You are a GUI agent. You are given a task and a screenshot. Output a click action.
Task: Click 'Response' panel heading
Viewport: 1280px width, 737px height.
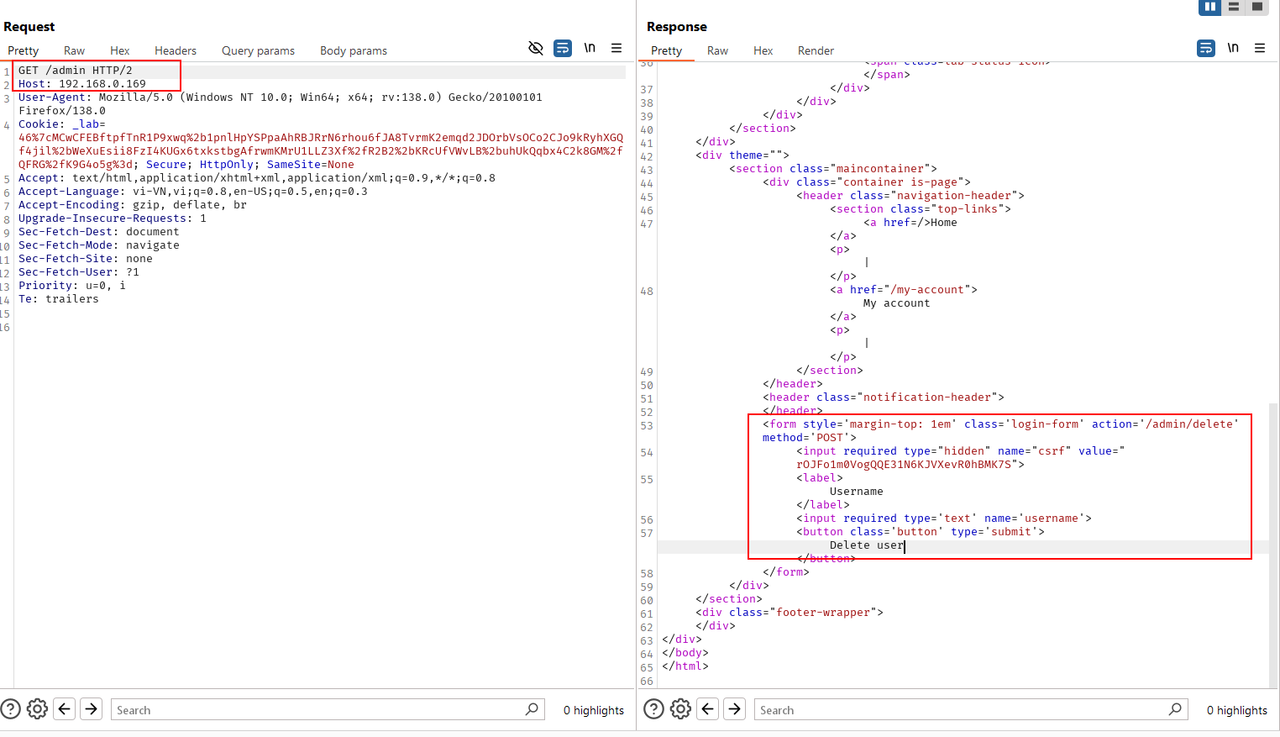point(677,27)
